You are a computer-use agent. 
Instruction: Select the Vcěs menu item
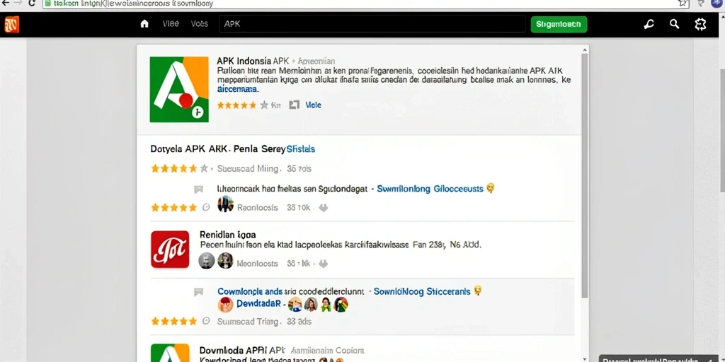pyautogui.click(x=199, y=23)
